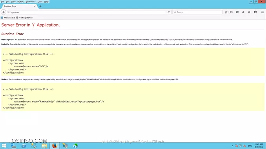The height and width of the screenshot is (149, 266).
Task: Click the Search input field
Action: click(197, 12)
